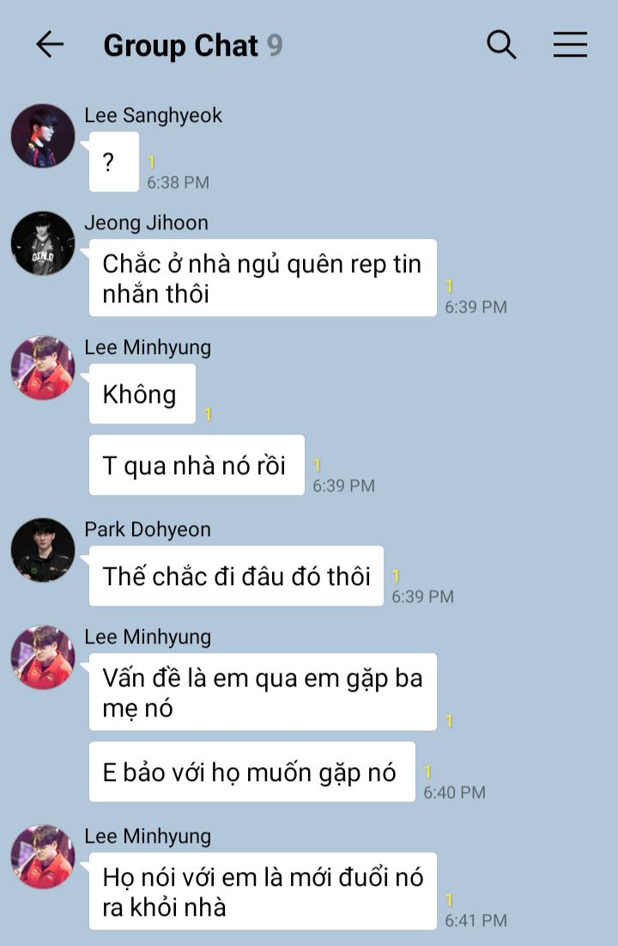Tap Lee Minhyung avatar beside "Vấn đề" message
The image size is (618, 946).
[43, 657]
